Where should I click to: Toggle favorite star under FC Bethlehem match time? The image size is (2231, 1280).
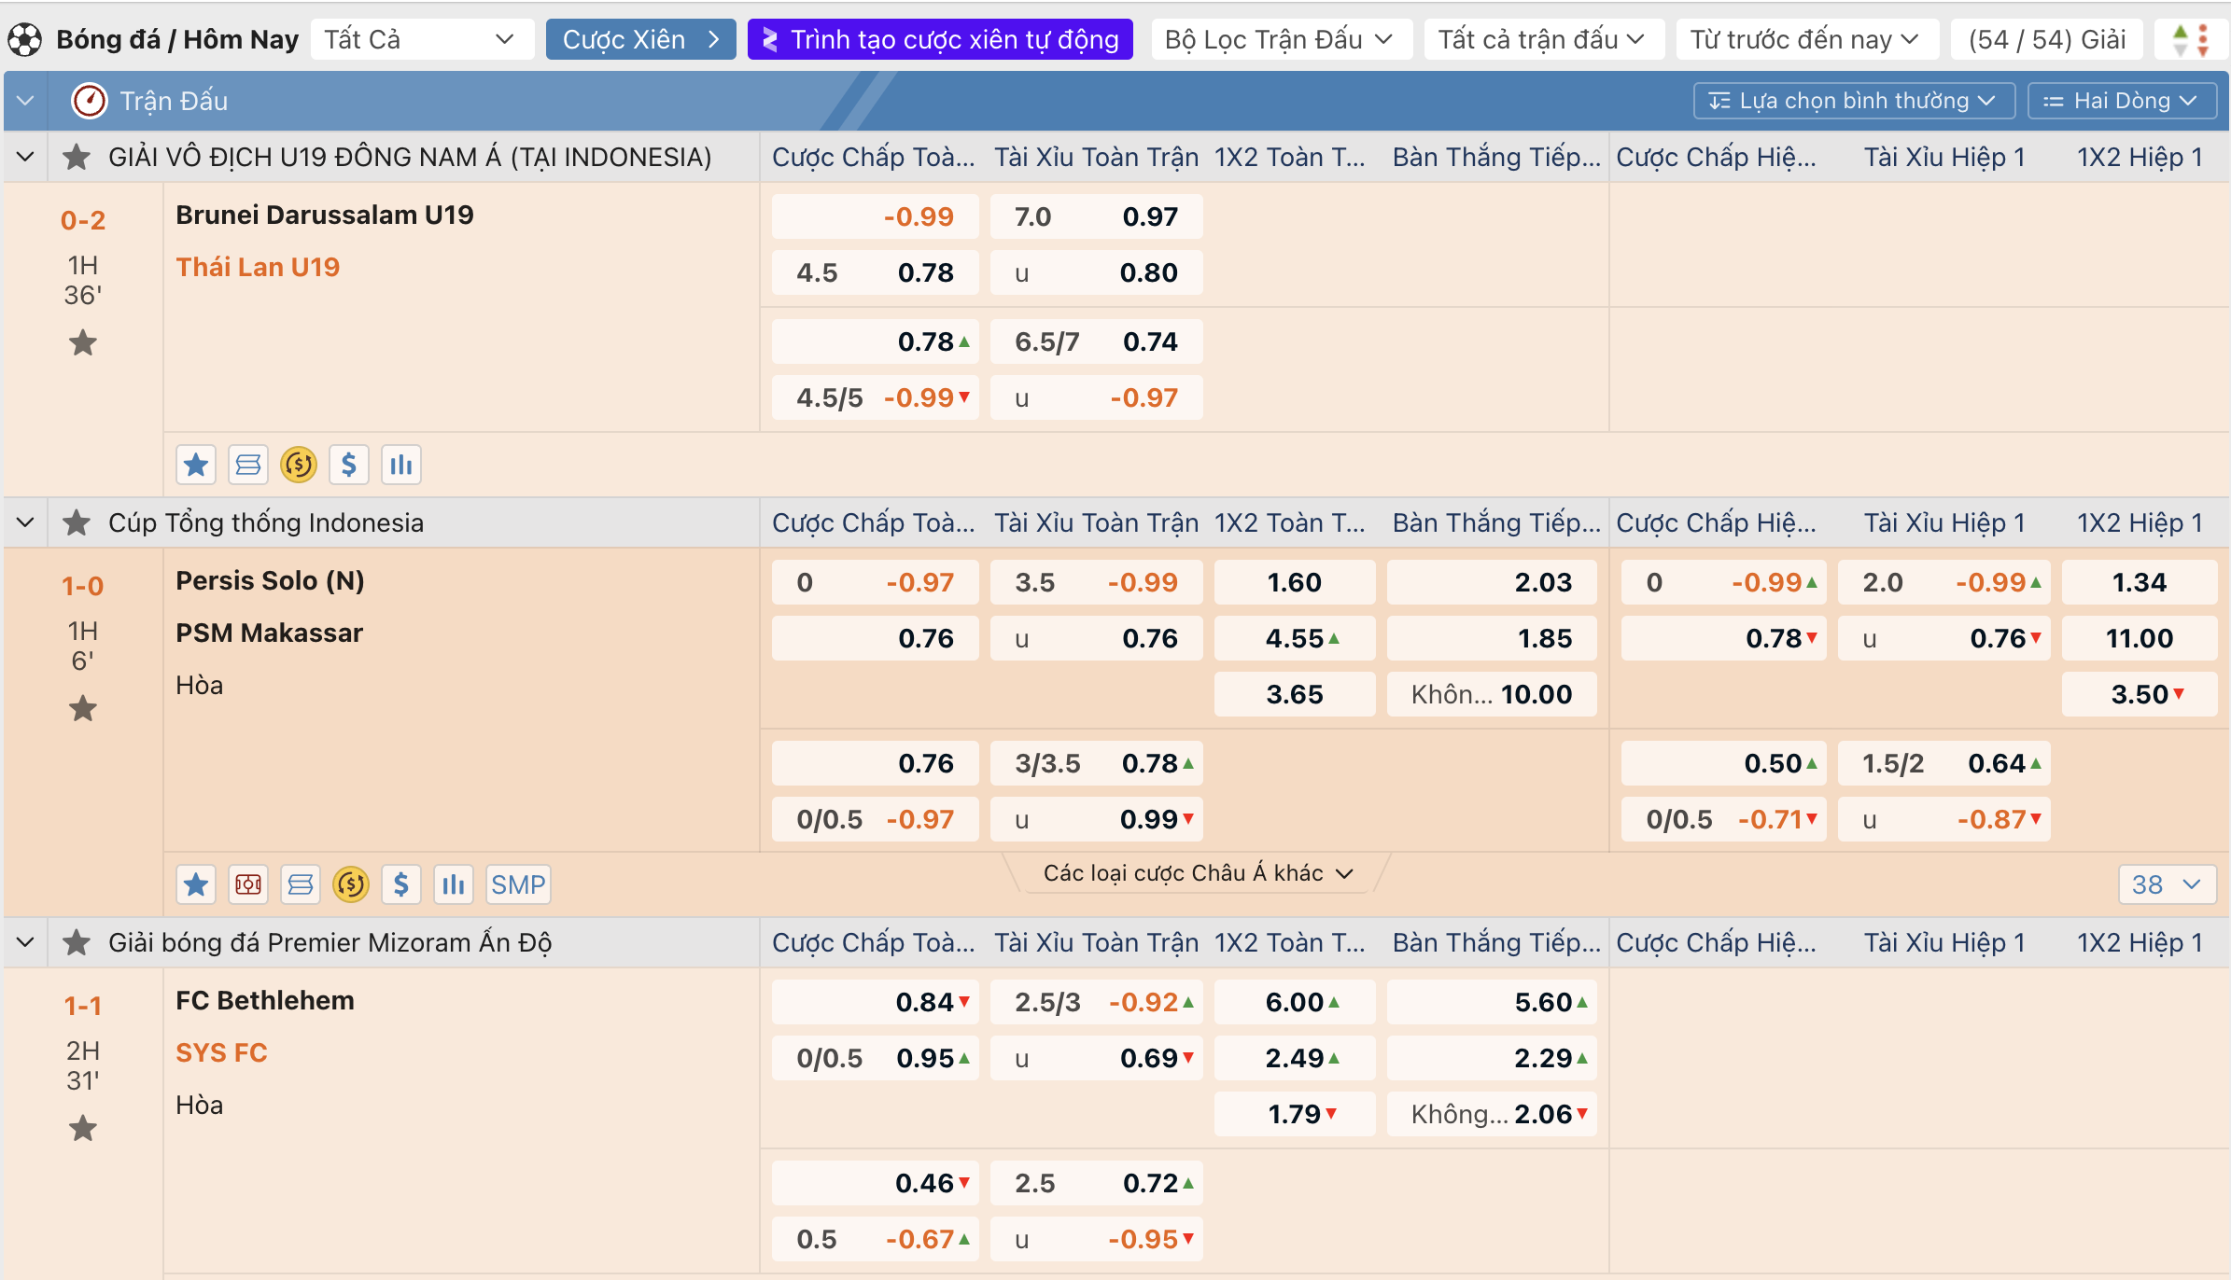83,1129
